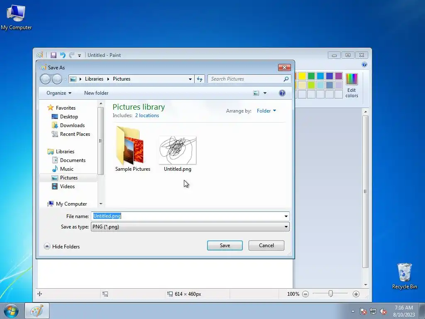Click Paint zoom out minus button
This screenshot has height=319, width=425.
pos(305,294)
